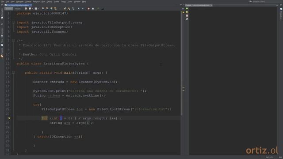Click the Forward navigation icon
Screen dimensions: 283x159
36,9
